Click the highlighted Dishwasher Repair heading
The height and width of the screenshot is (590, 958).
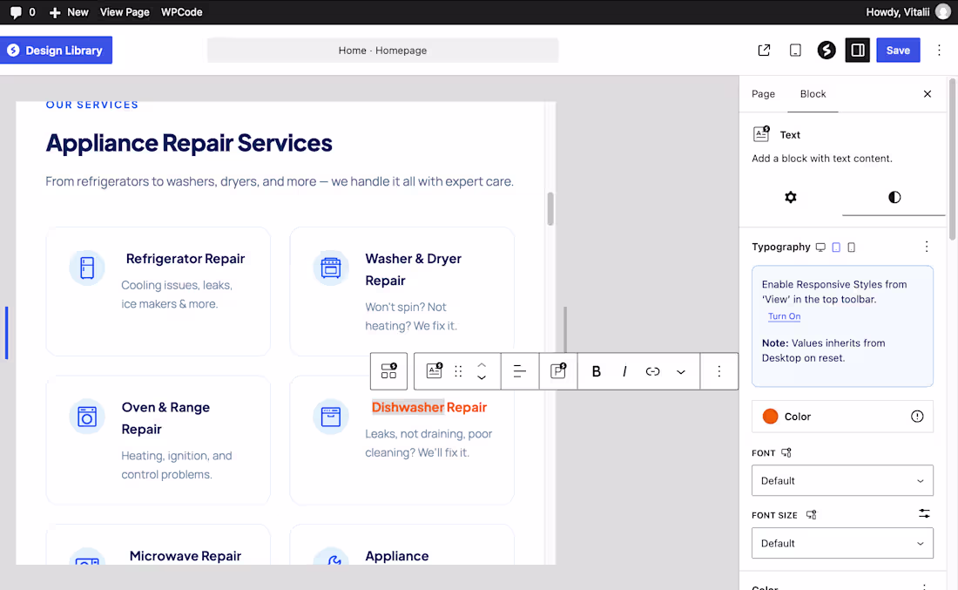pyautogui.click(x=428, y=407)
